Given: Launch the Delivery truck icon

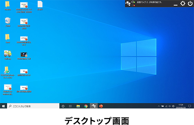Looking at the screenshot, I should point(8,55).
